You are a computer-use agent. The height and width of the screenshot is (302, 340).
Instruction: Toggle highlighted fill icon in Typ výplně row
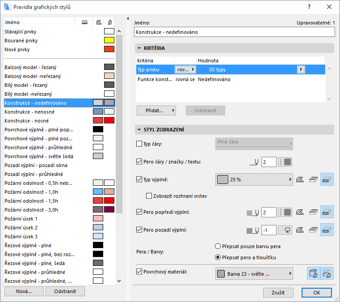click(327, 180)
